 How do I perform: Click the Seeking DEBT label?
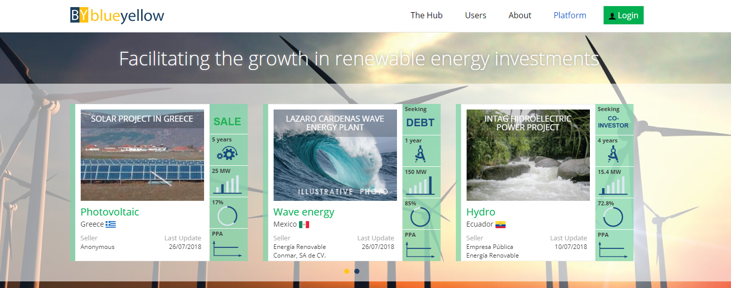point(420,118)
